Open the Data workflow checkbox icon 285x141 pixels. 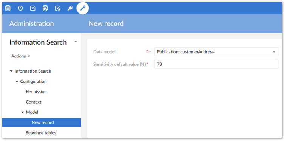(x=33, y=8)
